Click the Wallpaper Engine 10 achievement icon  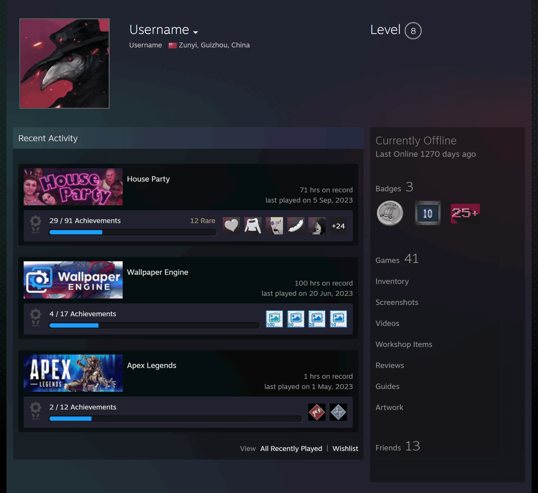coord(338,319)
